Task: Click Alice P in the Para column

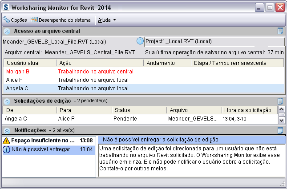Action: (66, 119)
